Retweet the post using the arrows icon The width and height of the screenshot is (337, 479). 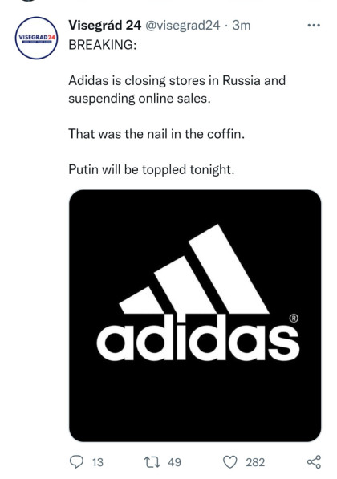point(152,462)
